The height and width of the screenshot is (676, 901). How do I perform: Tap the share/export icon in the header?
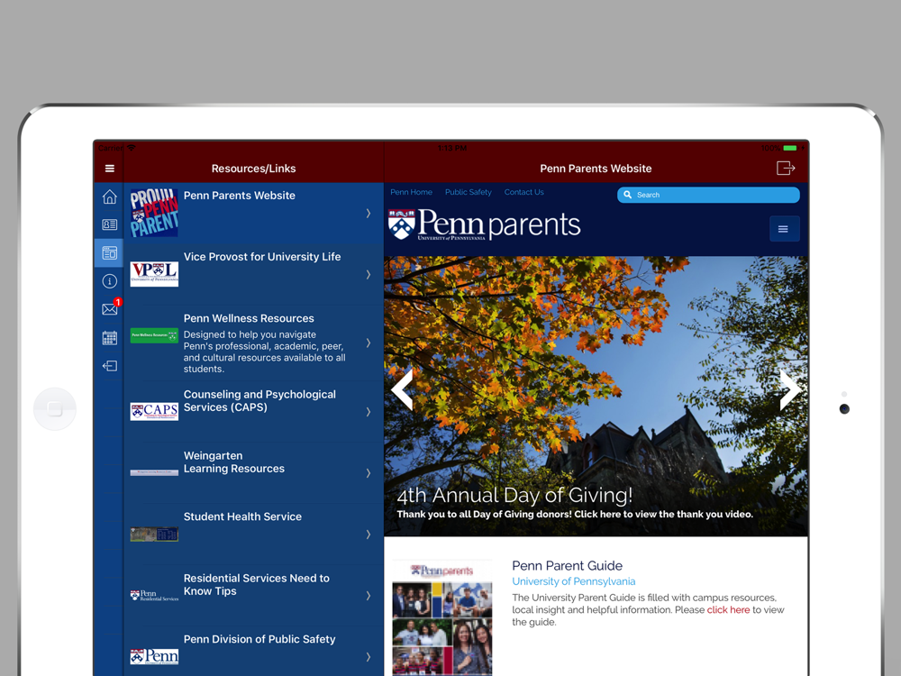pyautogui.click(x=786, y=168)
